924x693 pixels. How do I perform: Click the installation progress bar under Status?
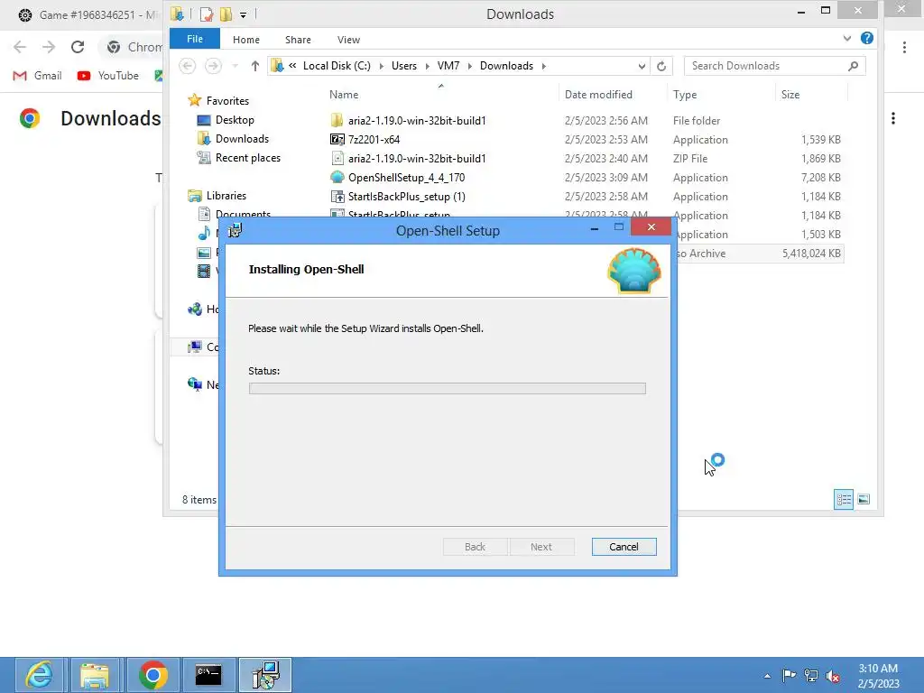click(x=448, y=388)
